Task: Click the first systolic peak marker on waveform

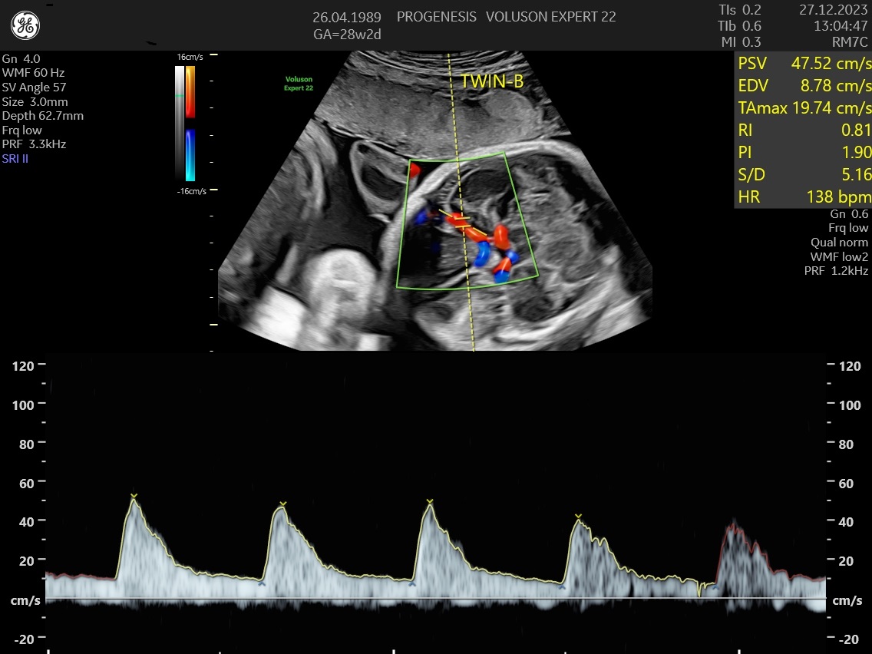Action: click(x=134, y=496)
